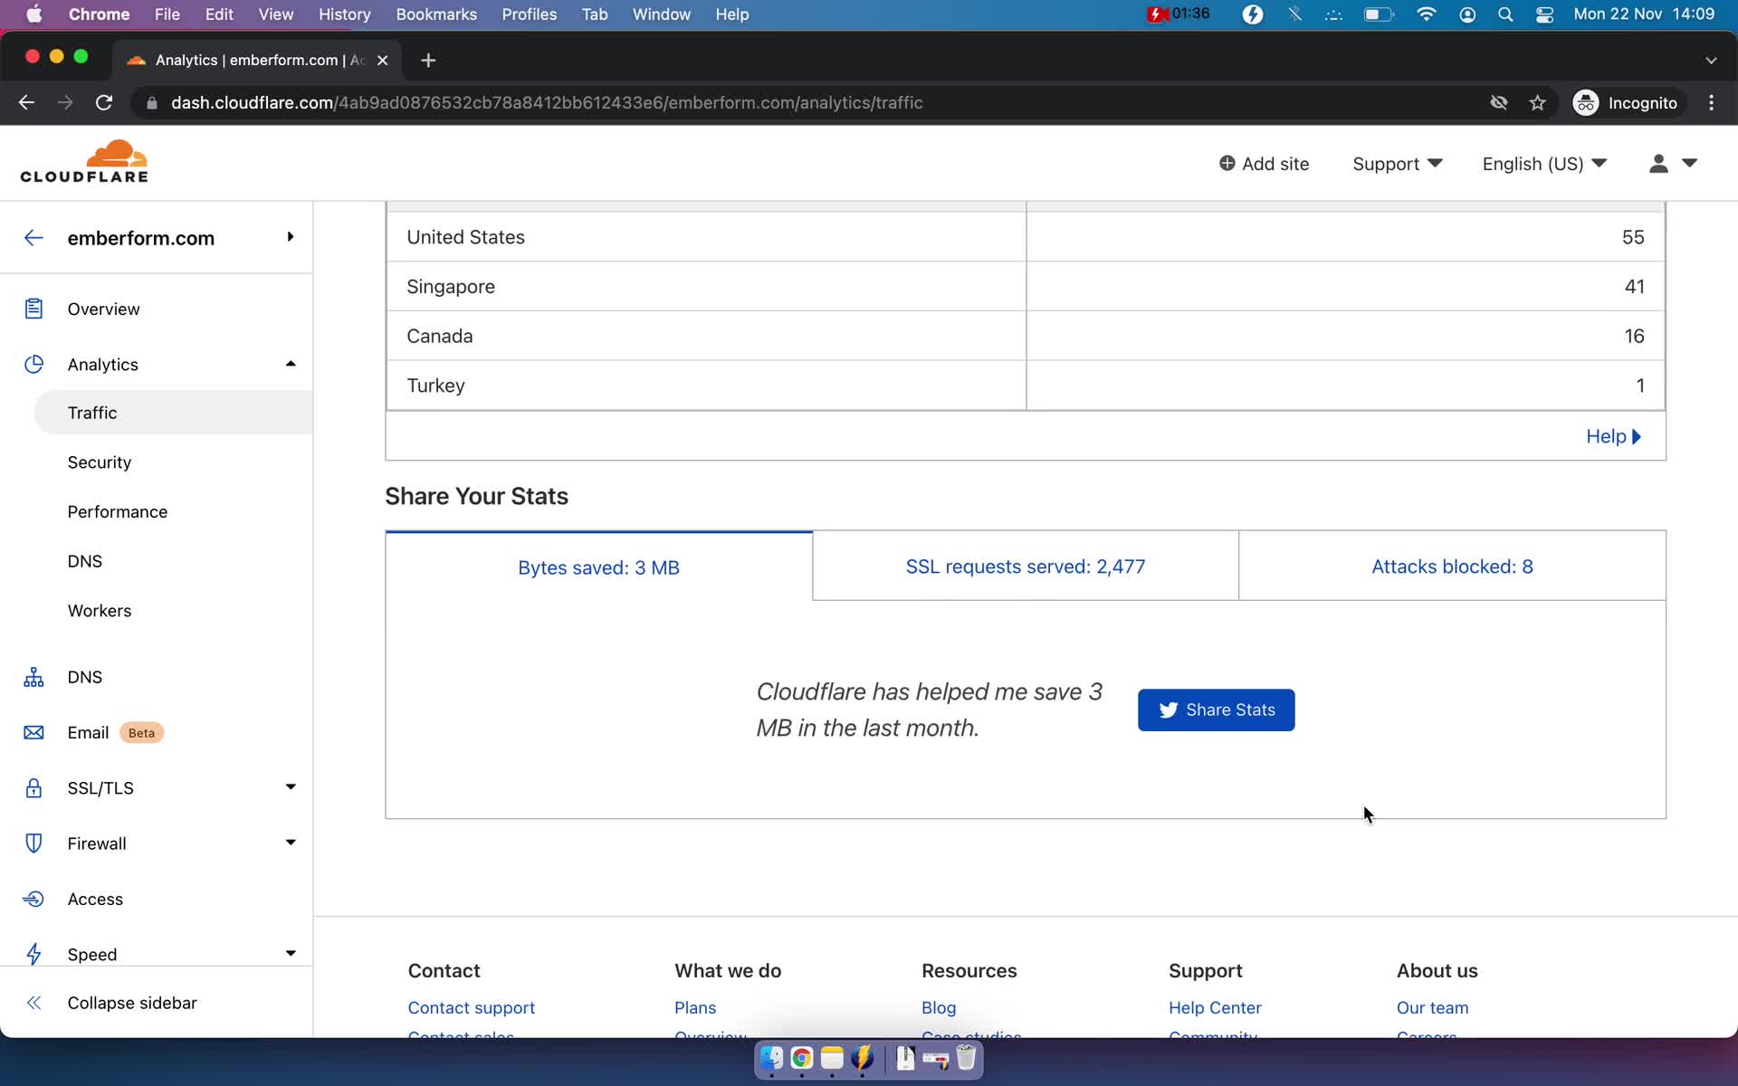Click the emberform.com site expander
Image resolution: width=1738 pixels, height=1086 pixels.
coord(289,236)
